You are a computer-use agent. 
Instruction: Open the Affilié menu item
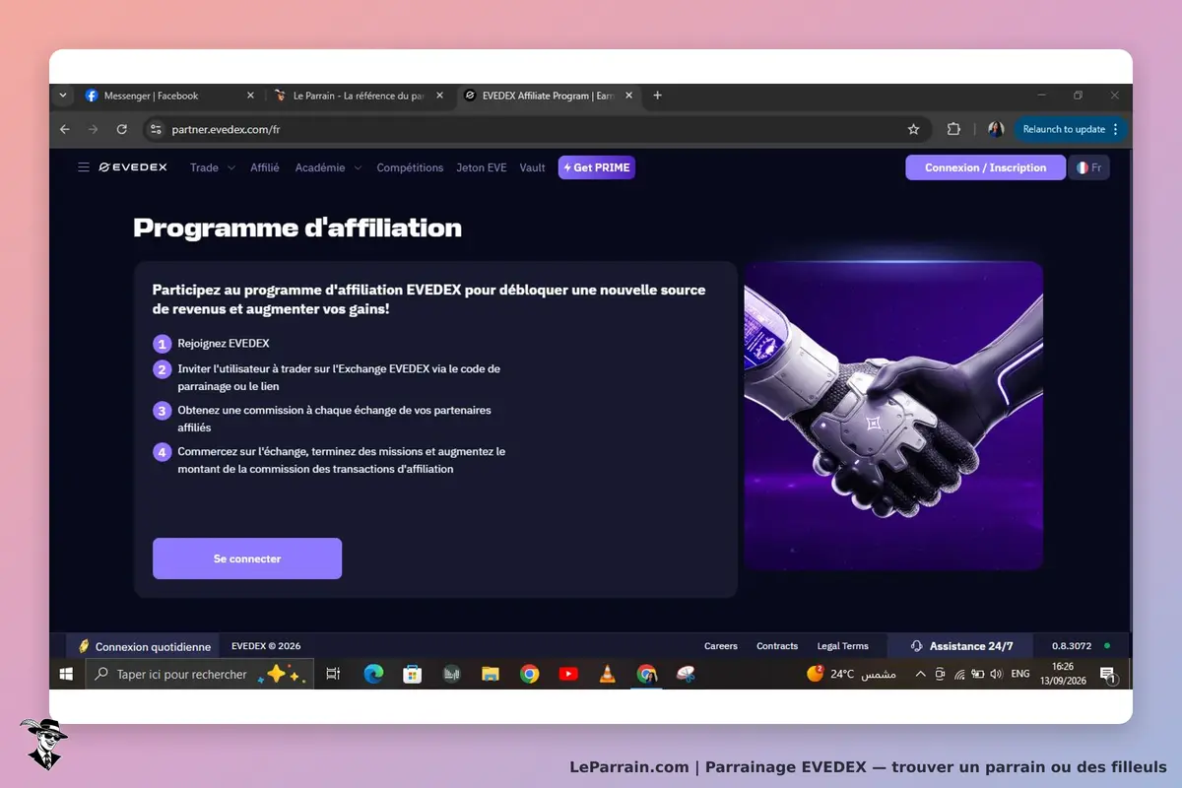[265, 167]
